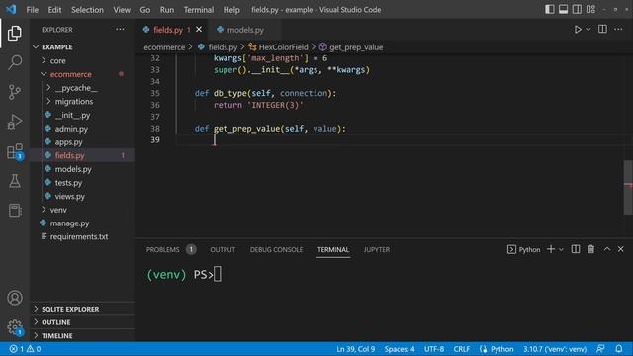The width and height of the screenshot is (633, 356).
Task: Open the Selection menu
Action: pyautogui.click(x=87, y=10)
